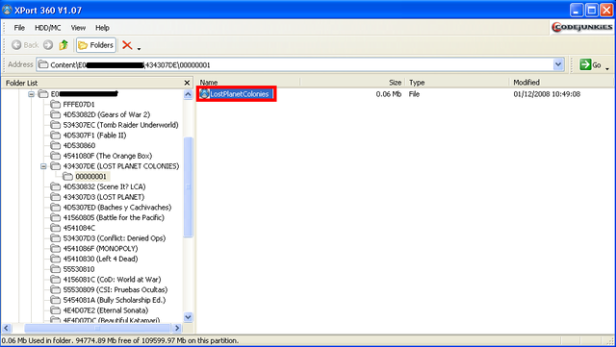Click the 00000001 subfolder icon
This screenshot has height=347, width=616.
pyautogui.click(x=68, y=176)
